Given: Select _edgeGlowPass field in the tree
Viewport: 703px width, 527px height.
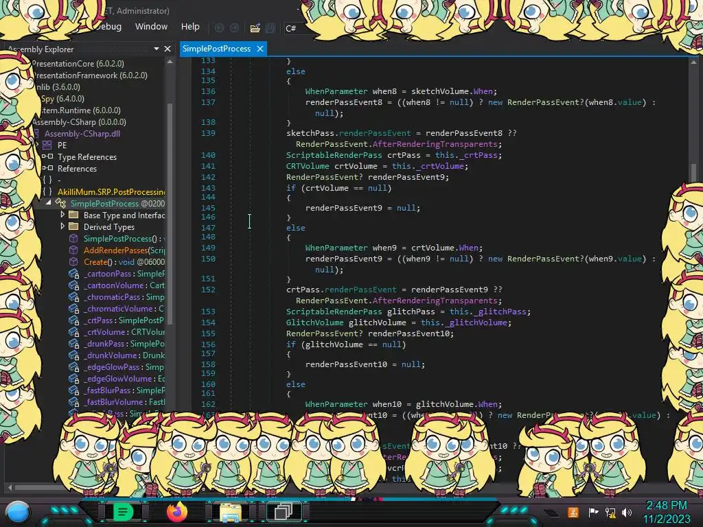Looking at the screenshot, I should click(x=124, y=366).
